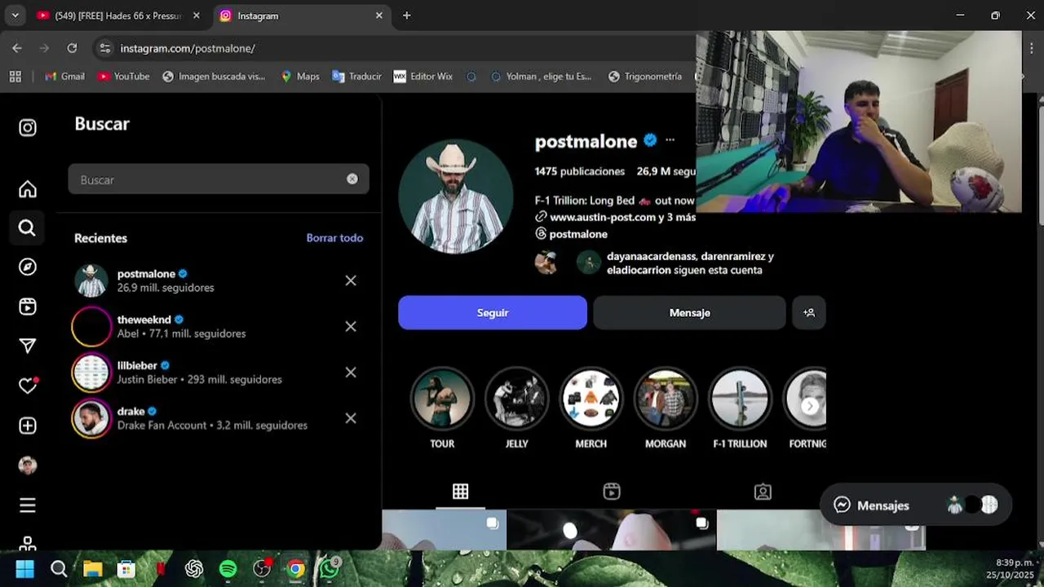Switch to the YouTube Hades 66 tab
The image size is (1044, 587).
[x=118, y=15]
